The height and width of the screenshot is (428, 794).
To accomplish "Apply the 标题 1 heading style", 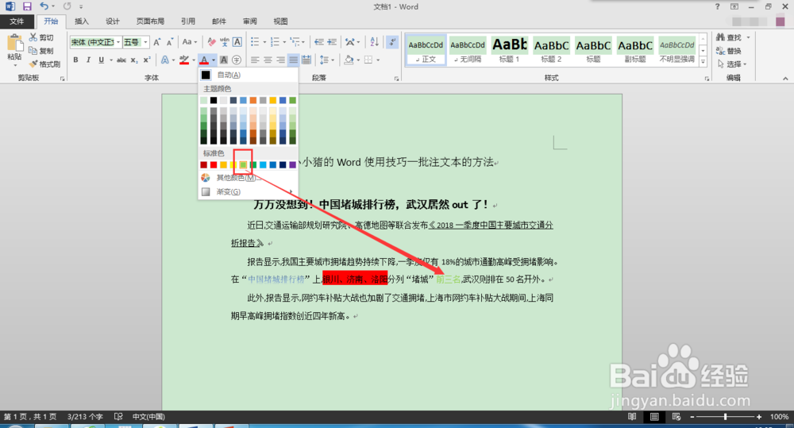I will (510, 50).
